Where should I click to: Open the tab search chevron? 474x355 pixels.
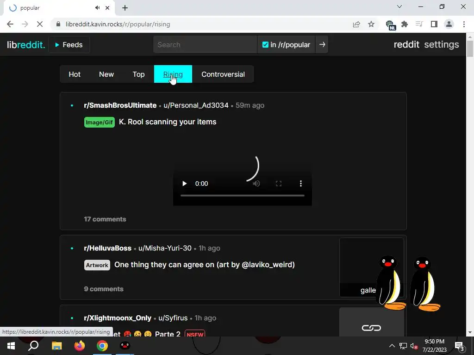tap(399, 6)
